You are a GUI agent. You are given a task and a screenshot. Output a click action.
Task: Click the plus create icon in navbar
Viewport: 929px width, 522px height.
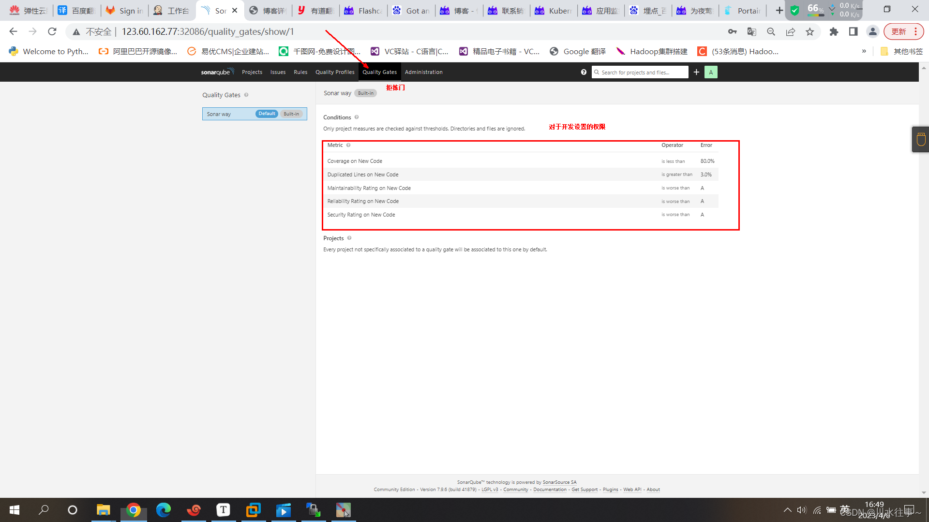pos(696,72)
